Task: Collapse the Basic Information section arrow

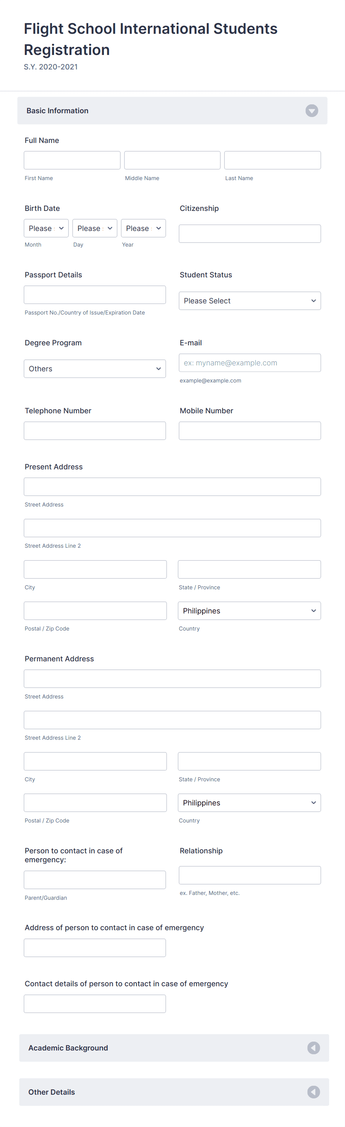Action: click(x=311, y=111)
